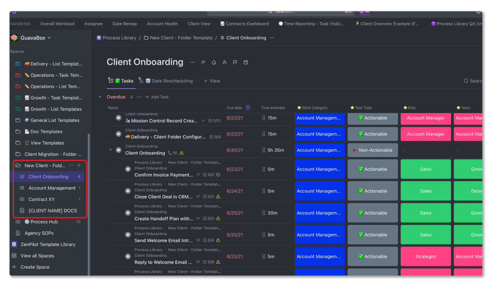Reverse sorting with the Due date arrow control
The image size is (492, 287).
click(x=249, y=107)
